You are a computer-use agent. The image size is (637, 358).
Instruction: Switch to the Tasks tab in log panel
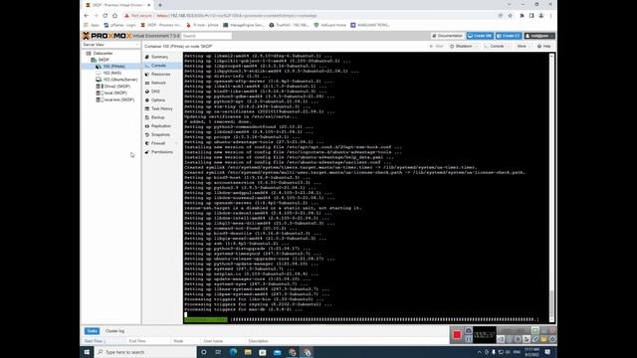tap(93, 331)
